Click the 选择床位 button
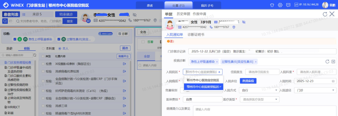This screenshot has width=338, height=116. click(x=248, y=81)
